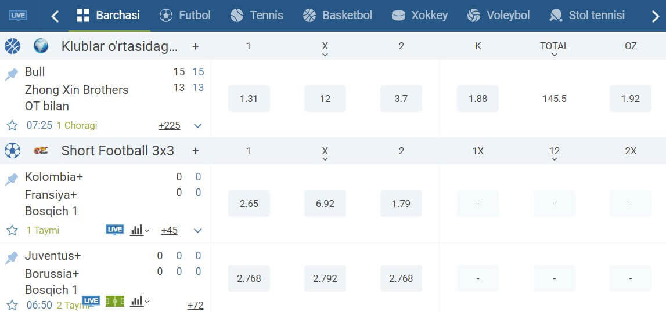
Task: Add Bull match to favorites with star
Action: tap(12, 125)
